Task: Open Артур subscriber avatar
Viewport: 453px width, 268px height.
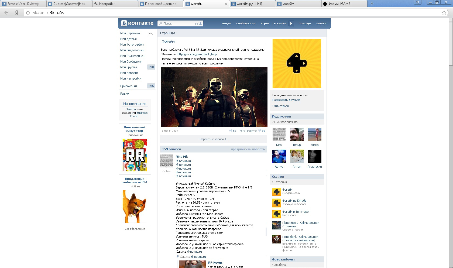Action: click(279, 156)
